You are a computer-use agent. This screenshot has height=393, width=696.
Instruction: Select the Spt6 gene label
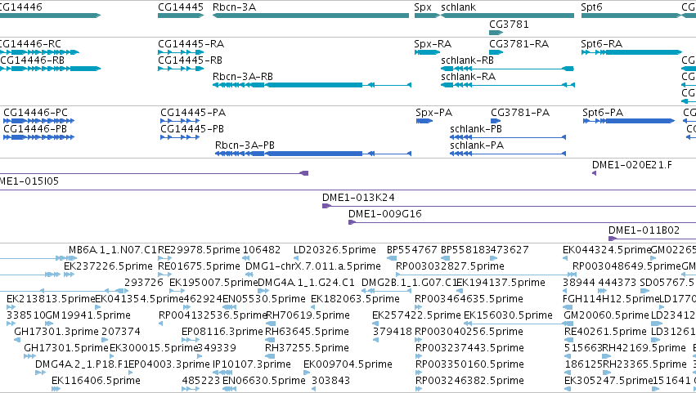pyautogui.click(x=591, y=7)
